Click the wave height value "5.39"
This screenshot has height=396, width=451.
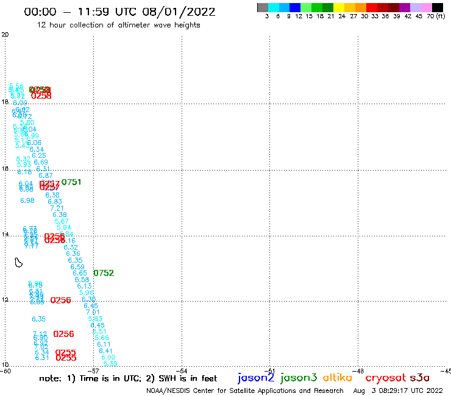point(110,364)
